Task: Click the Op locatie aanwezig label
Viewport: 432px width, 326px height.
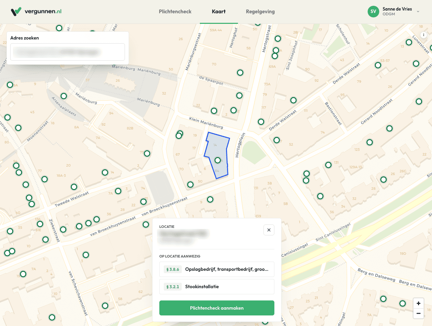Action: (x=180, y=256)
